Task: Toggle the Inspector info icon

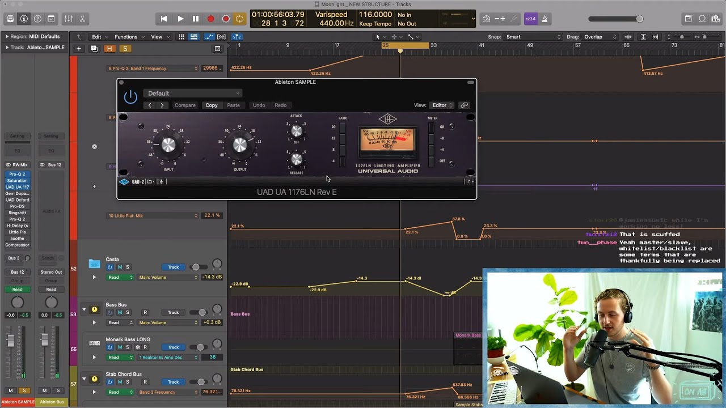Action: click(x=24, y=19)
